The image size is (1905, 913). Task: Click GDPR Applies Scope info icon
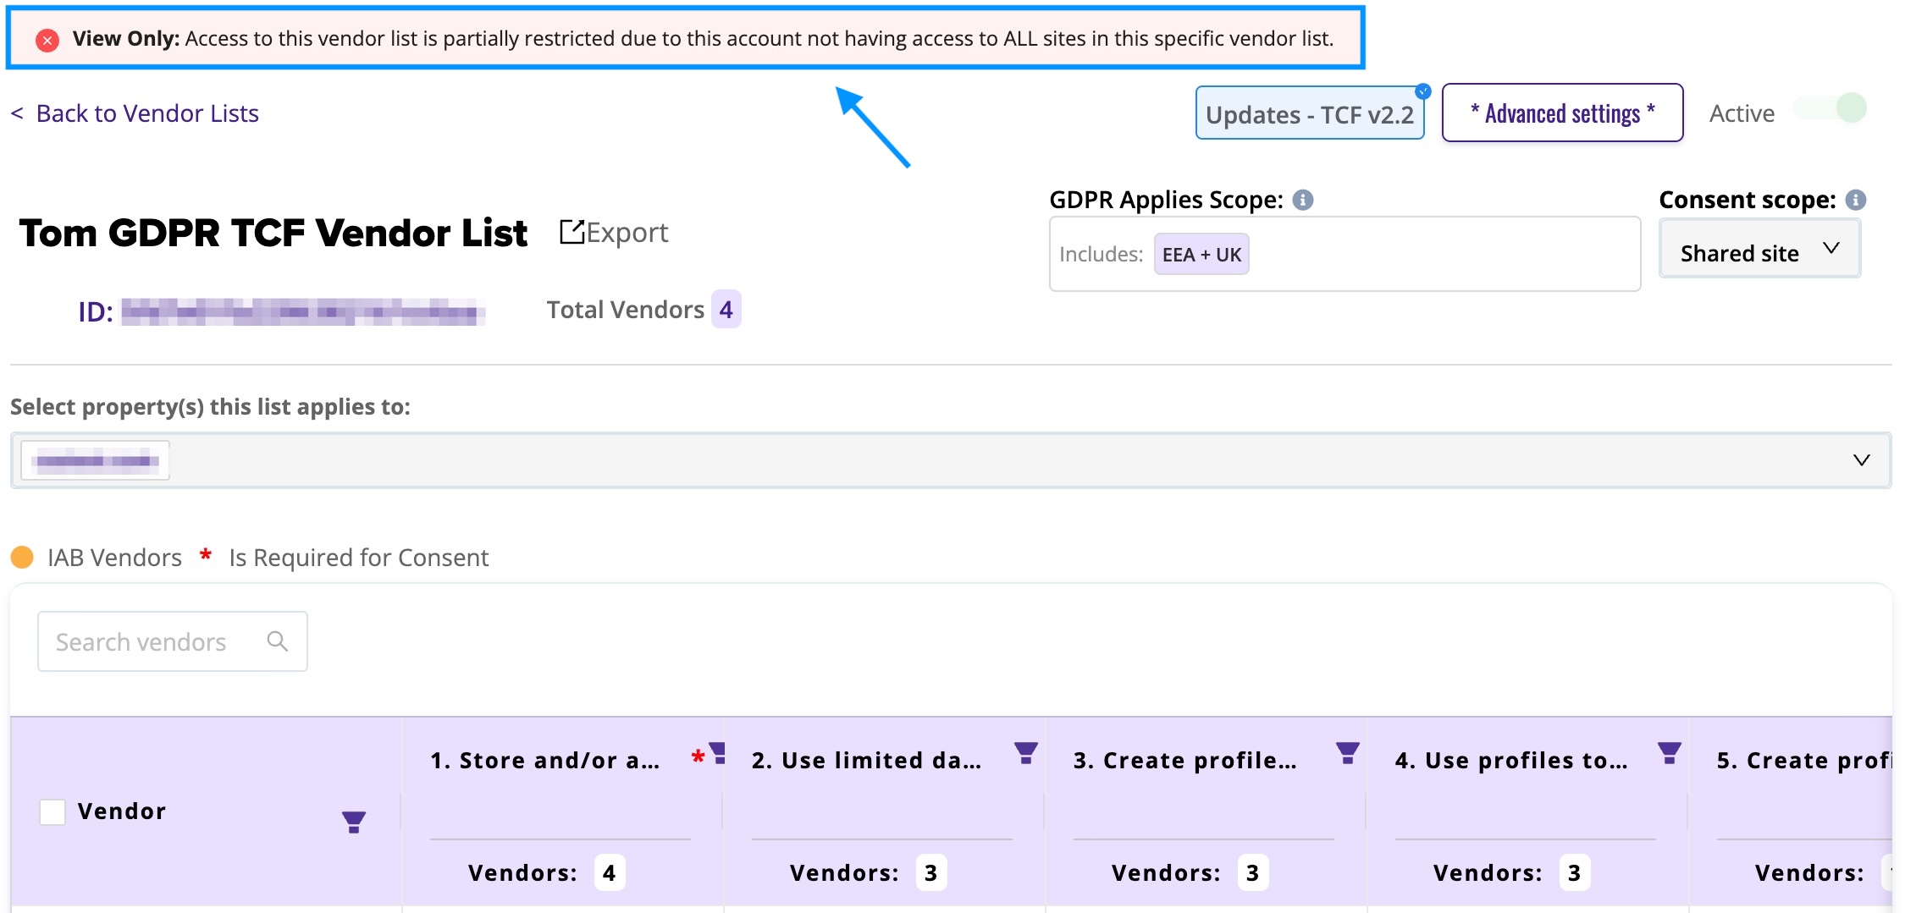1303,200
